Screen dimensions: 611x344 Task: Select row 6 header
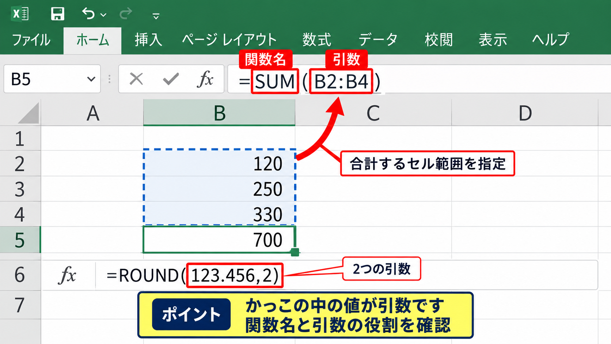[x=20, y=275]
